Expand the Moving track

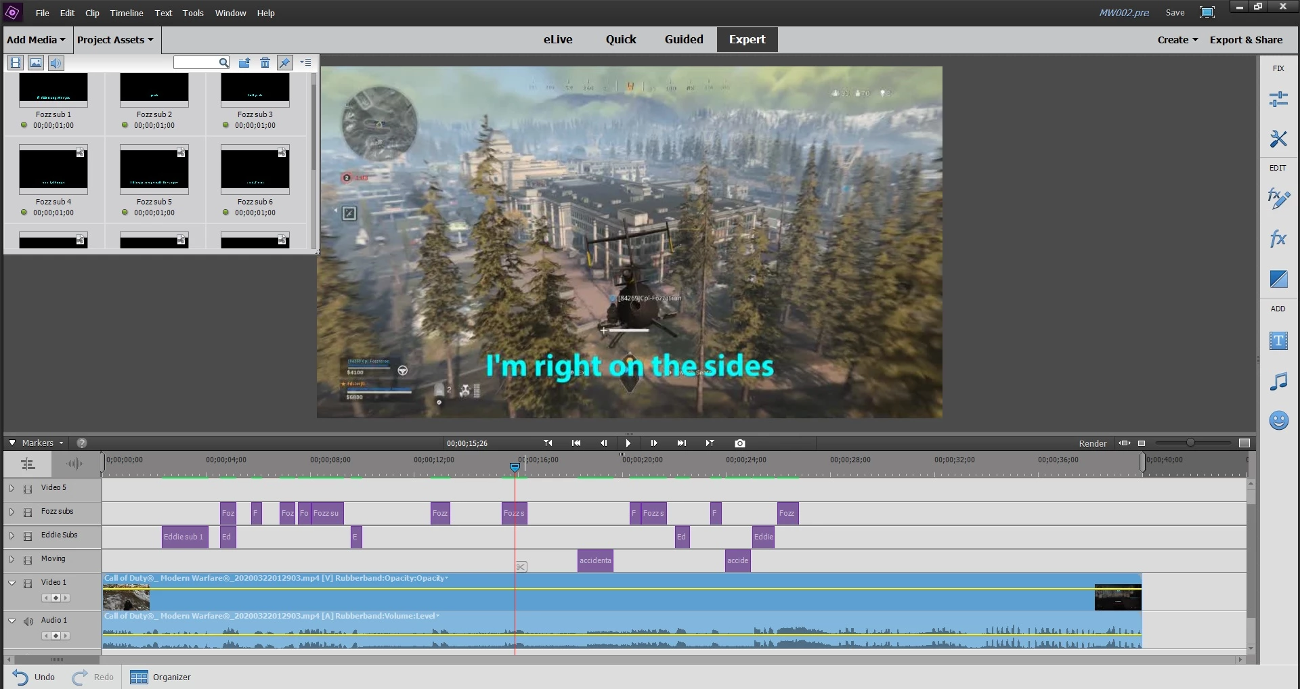[12, 559]
